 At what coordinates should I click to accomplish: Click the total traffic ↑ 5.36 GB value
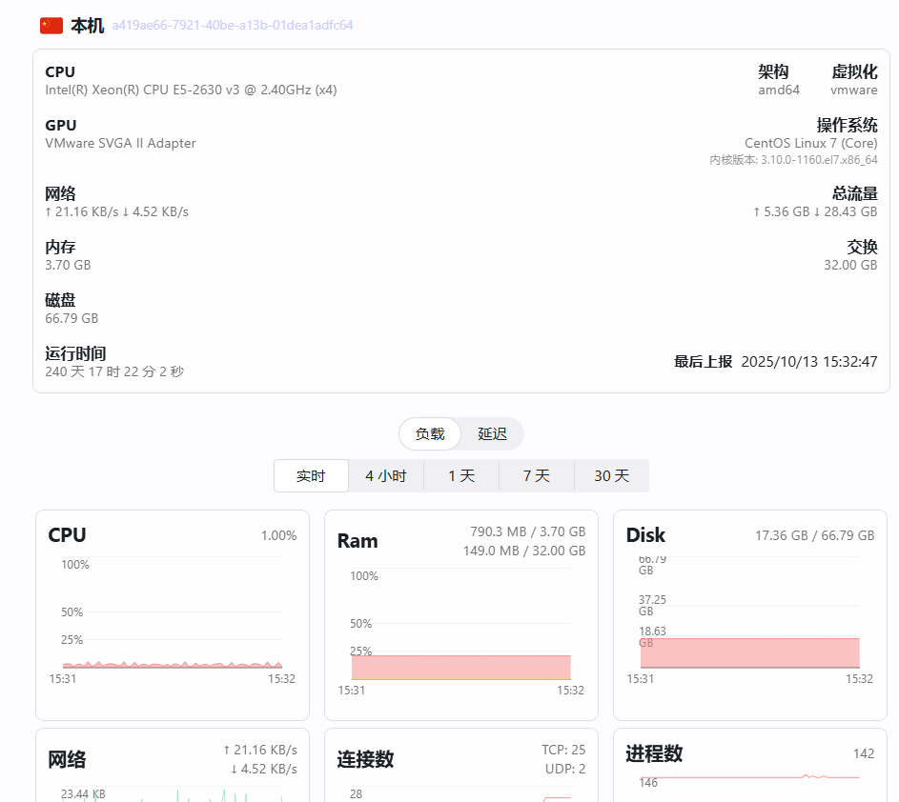pos(781,212)
